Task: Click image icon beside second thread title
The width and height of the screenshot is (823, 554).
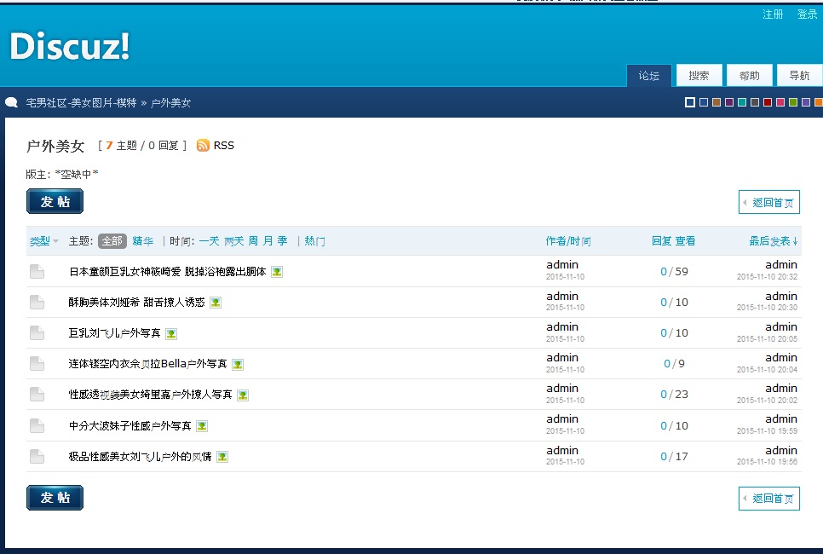Action: [x=216, y=303]
